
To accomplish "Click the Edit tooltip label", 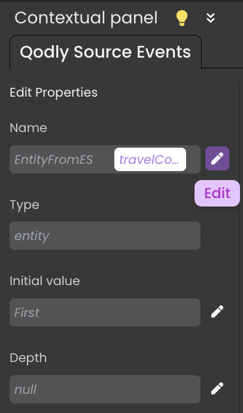I will coord(217,193).
